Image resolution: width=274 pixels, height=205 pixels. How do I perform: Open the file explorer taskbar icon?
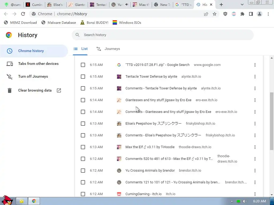point(22,201)
